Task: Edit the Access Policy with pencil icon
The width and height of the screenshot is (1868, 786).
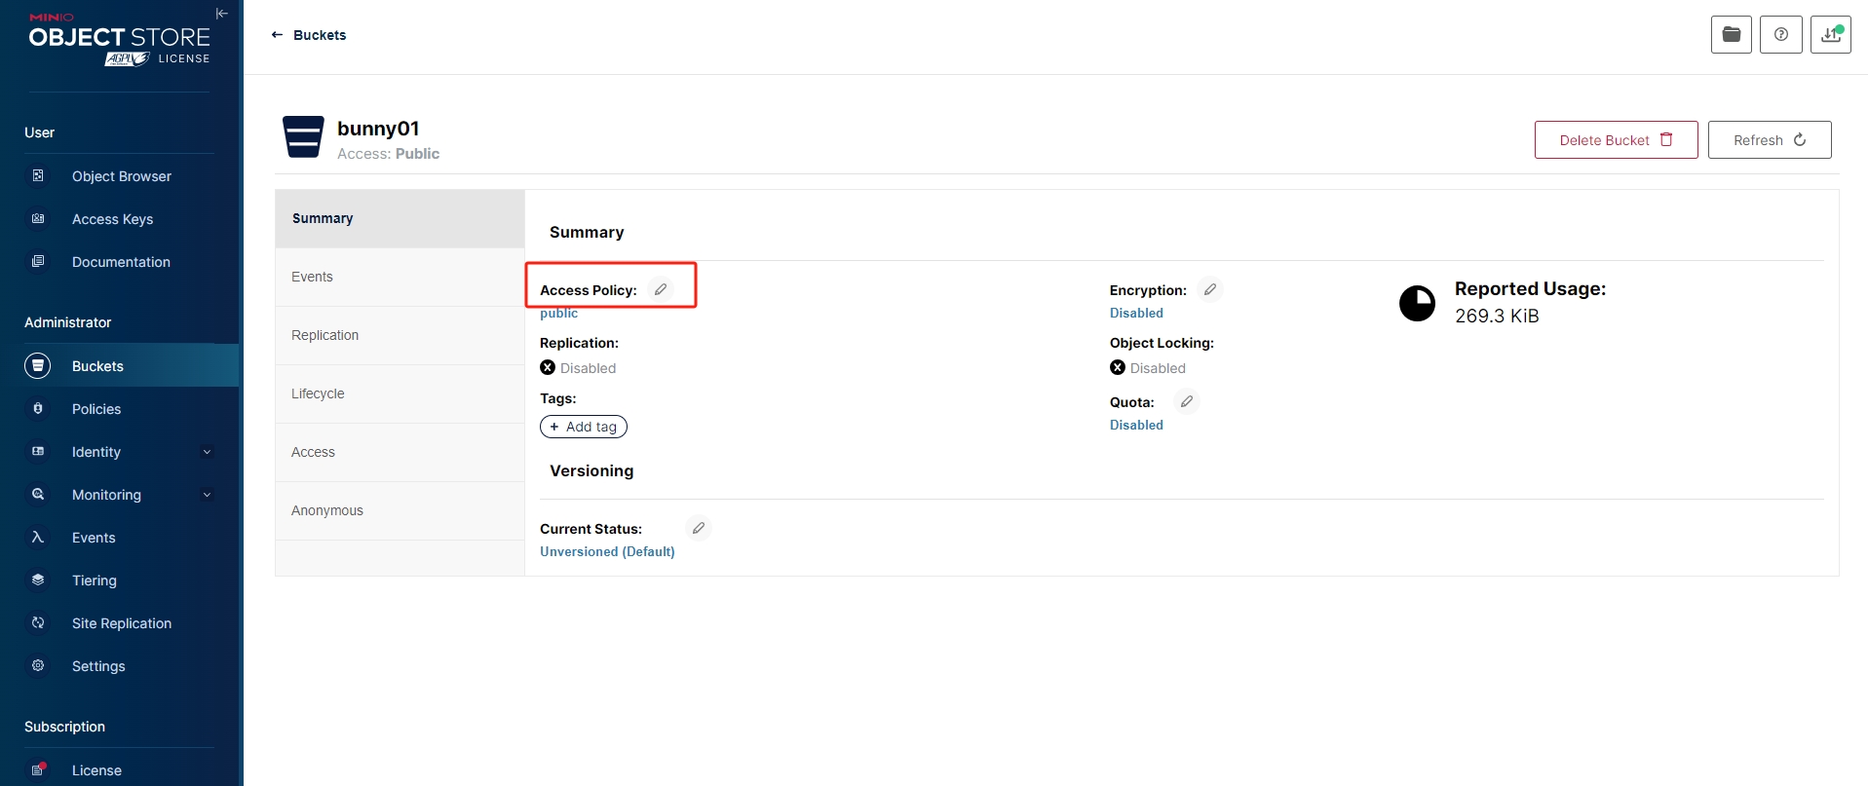Action: point(661,289)
